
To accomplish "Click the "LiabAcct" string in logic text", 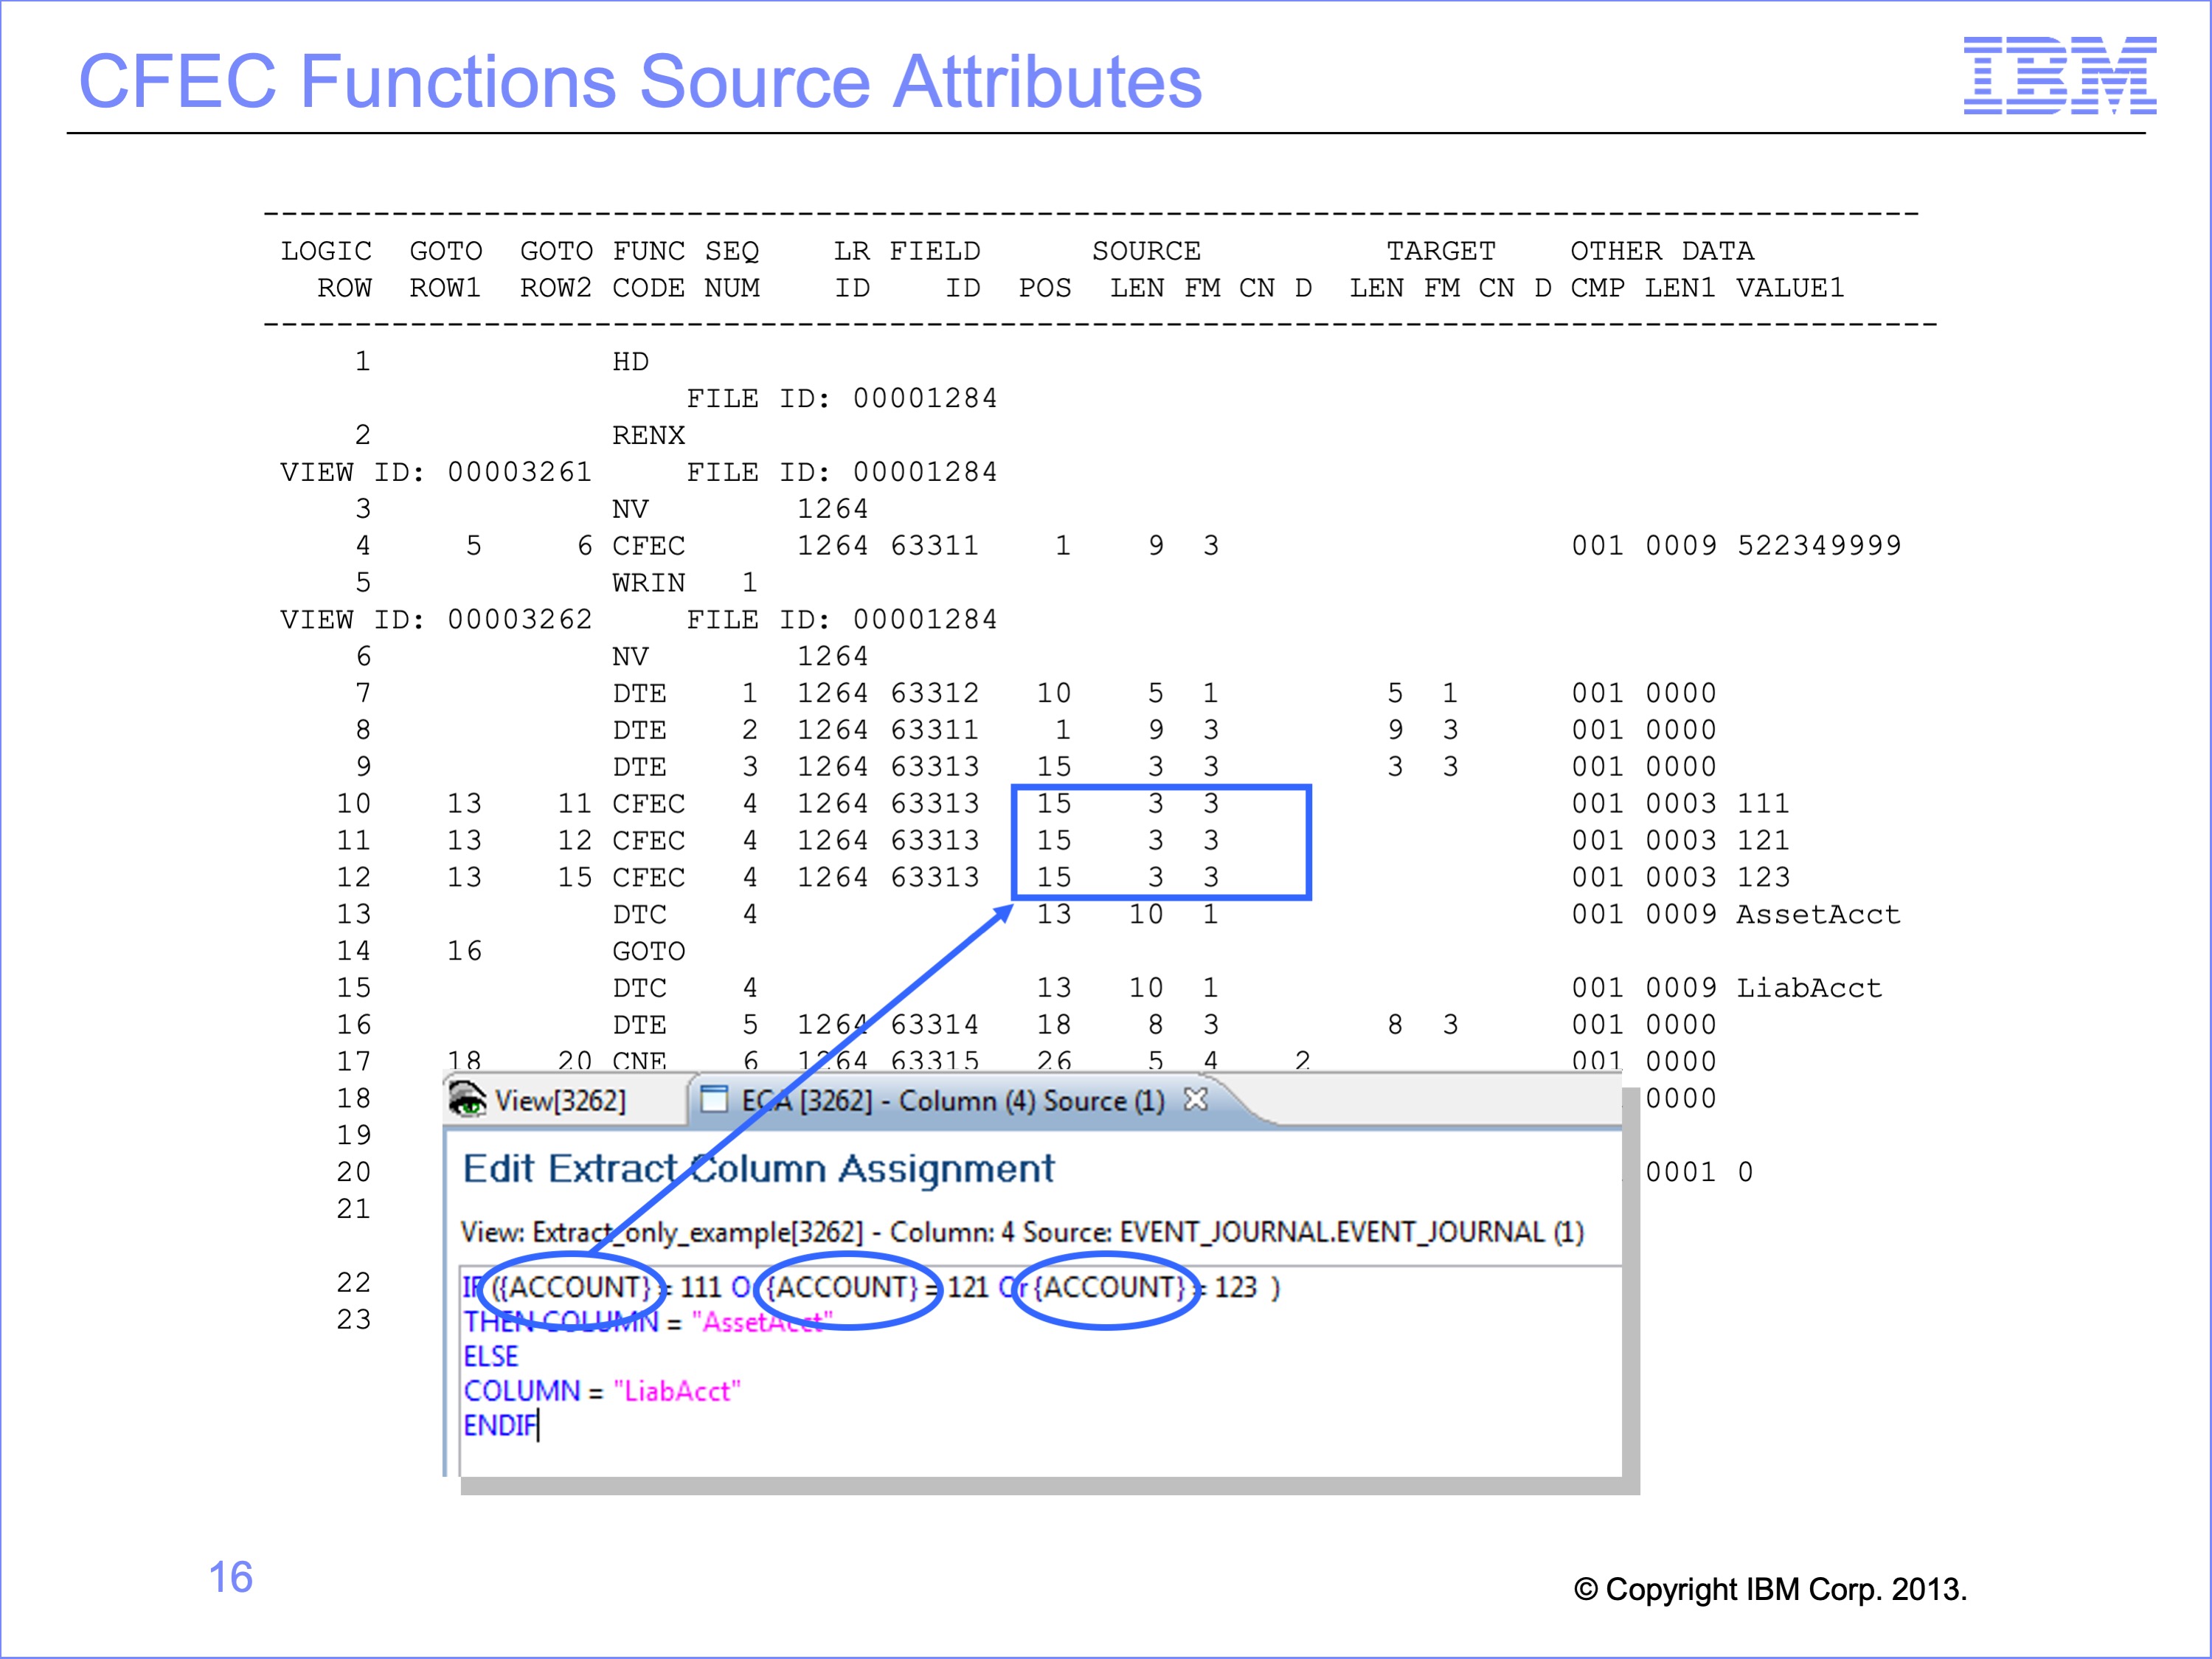I will (677, 1391).
